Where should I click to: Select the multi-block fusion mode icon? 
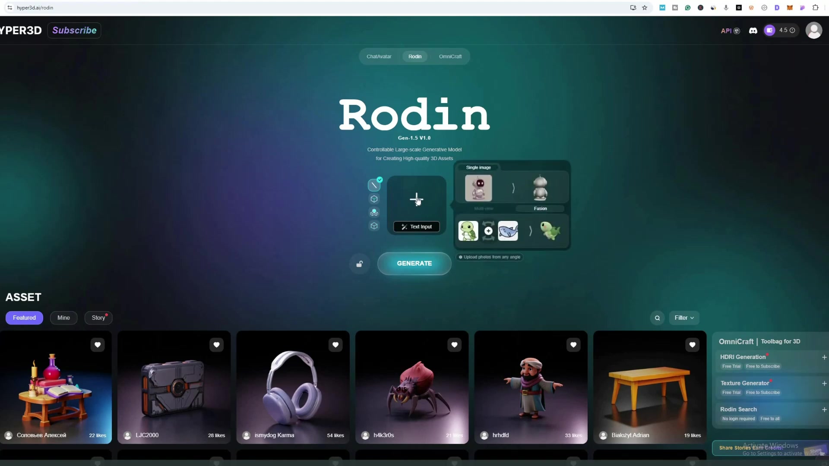(374, 212)
